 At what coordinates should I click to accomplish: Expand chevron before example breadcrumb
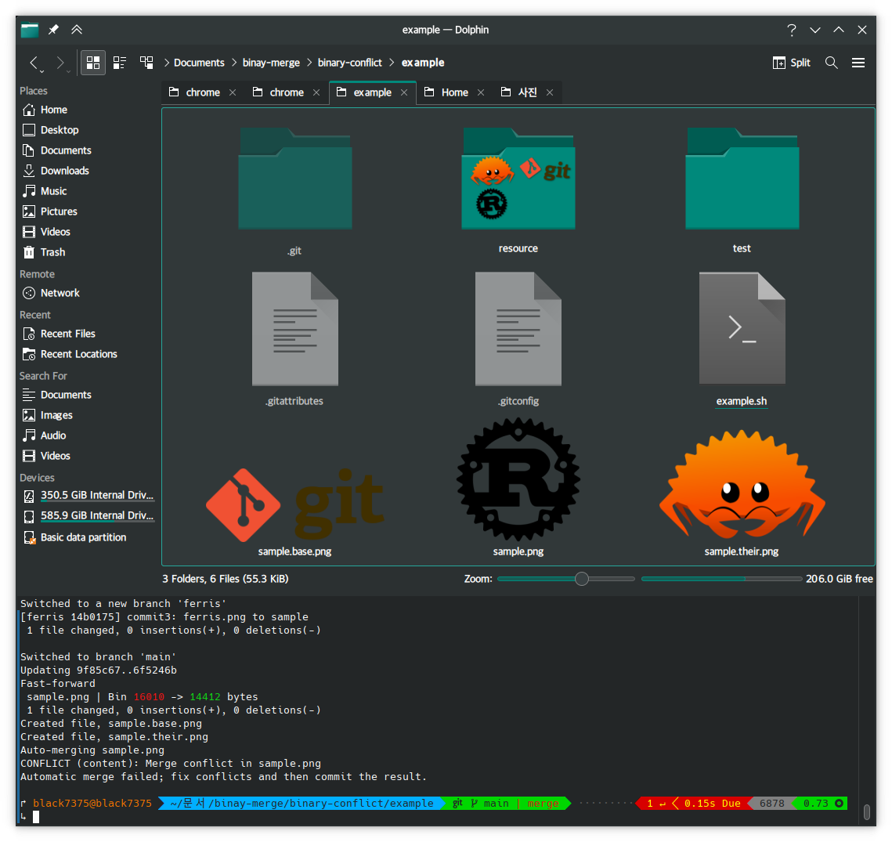[392, 63]
